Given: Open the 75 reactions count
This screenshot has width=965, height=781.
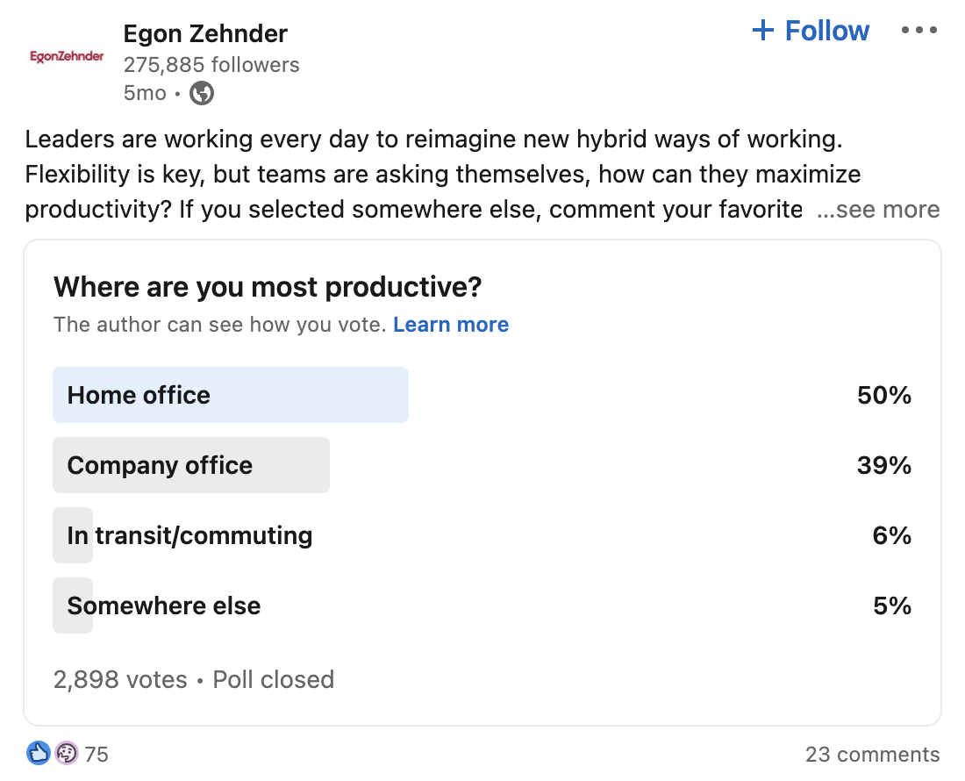Looking at the screenshot, I should click(x=96, y=755).
